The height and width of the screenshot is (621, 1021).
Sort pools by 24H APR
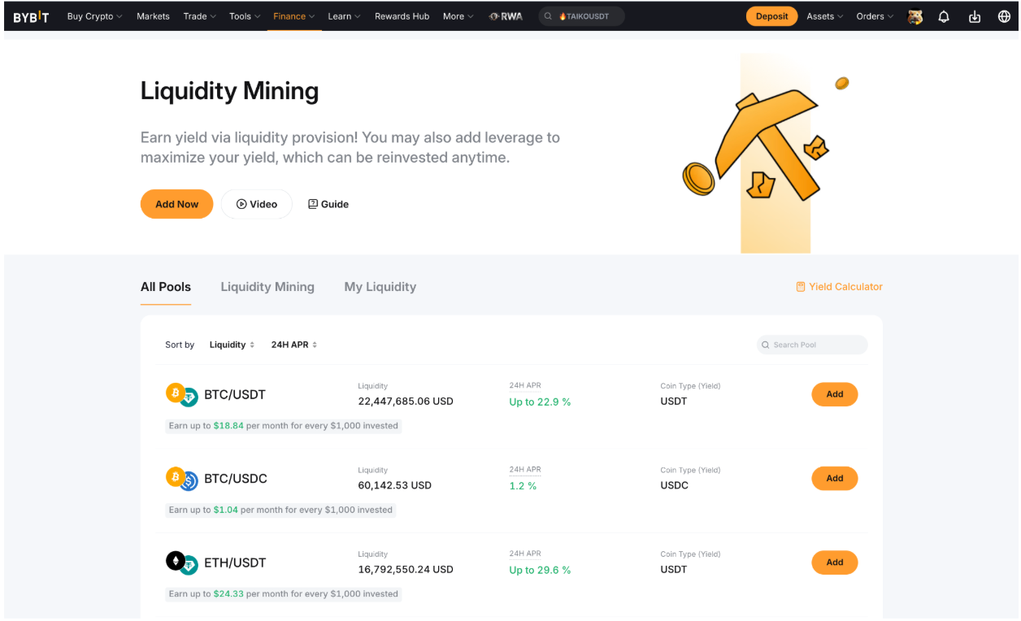click(x=294, y=345)
